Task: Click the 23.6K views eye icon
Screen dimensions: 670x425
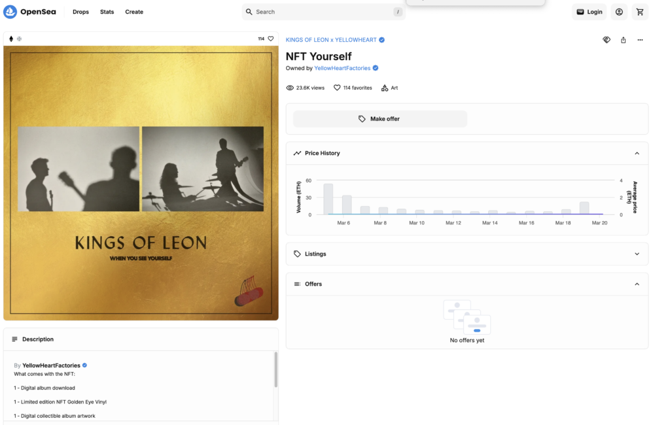Action: coord(290,88)
